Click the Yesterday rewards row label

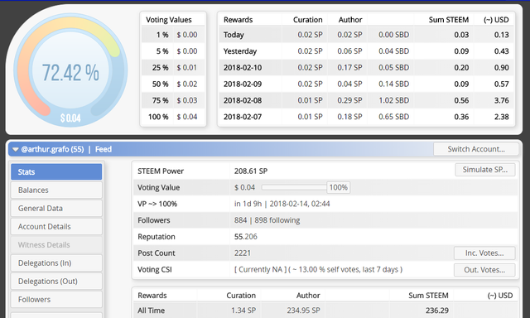point(240,51)
